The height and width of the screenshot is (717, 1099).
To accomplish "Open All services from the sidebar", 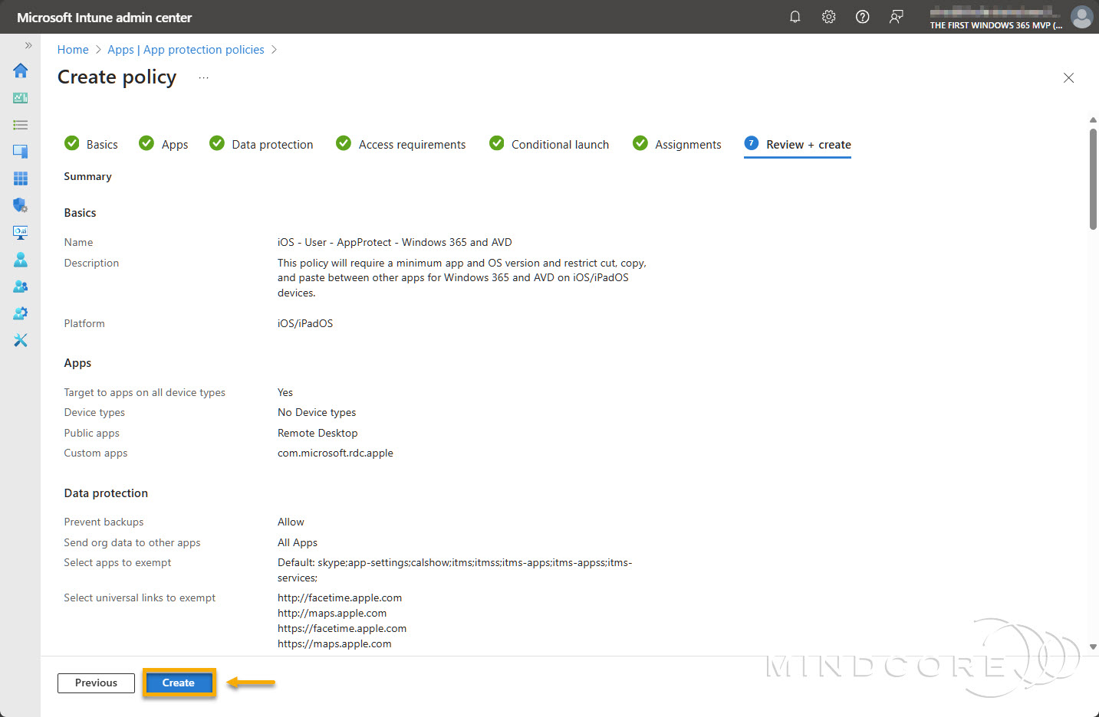I will (x=20, y=124).
